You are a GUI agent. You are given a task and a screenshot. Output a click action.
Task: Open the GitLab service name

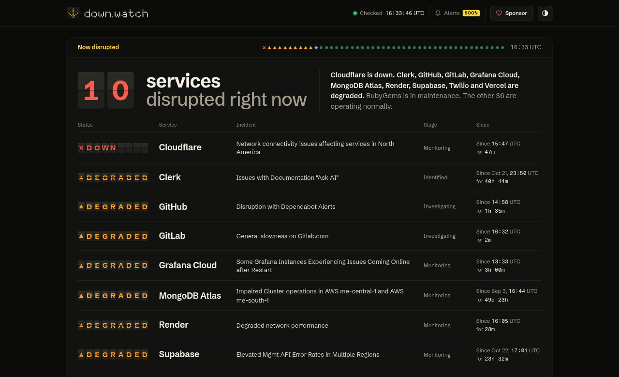coord(172,236)
